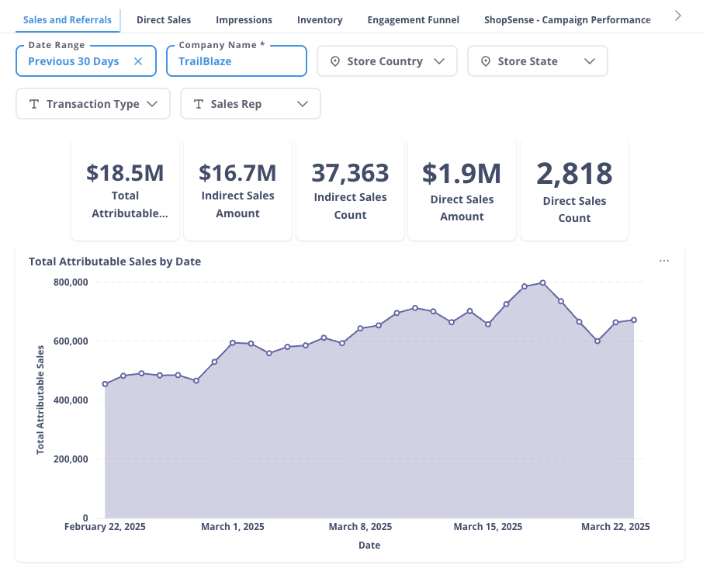Switch to the Sales and Referrals tab
Image resolution: width=703 pixels, height=568 pixels.
point(68,20)
